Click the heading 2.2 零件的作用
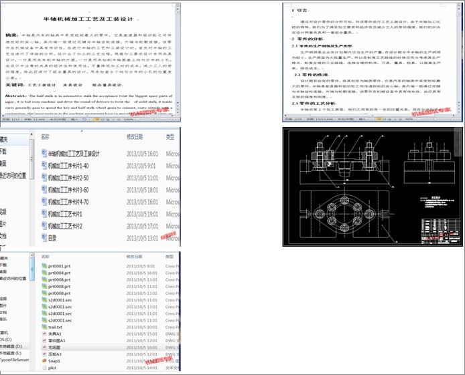Screen dimensions: 465x375 [x=311, y=75]
